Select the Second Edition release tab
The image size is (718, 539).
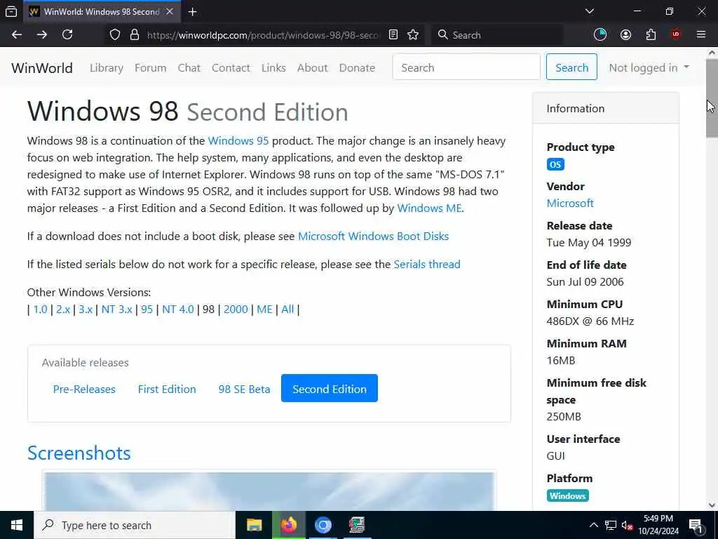click(330, 389)
